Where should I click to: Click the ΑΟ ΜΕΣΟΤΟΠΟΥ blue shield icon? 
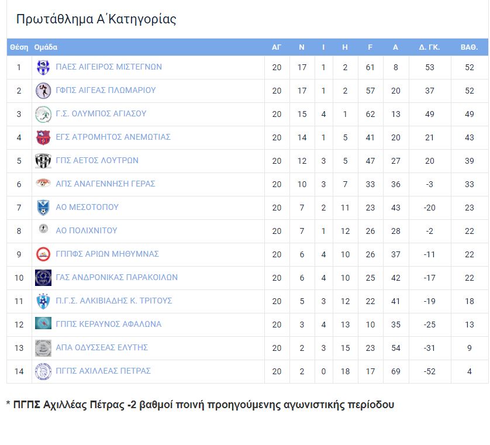coord(43,208)
